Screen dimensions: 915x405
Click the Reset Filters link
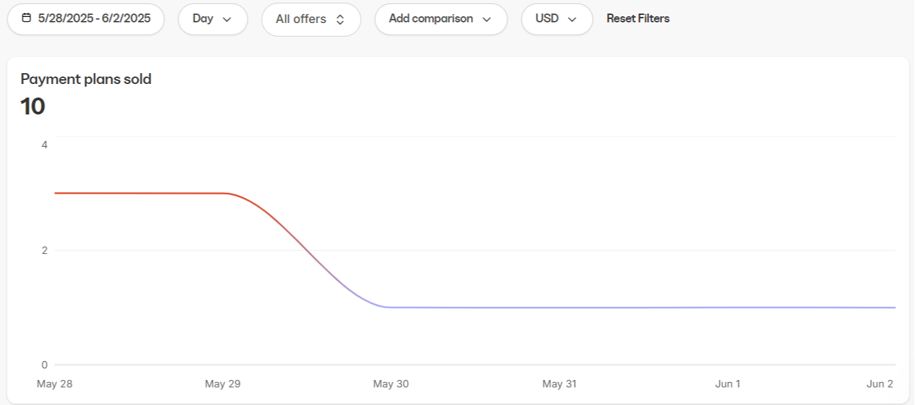[x=638, y=19]
